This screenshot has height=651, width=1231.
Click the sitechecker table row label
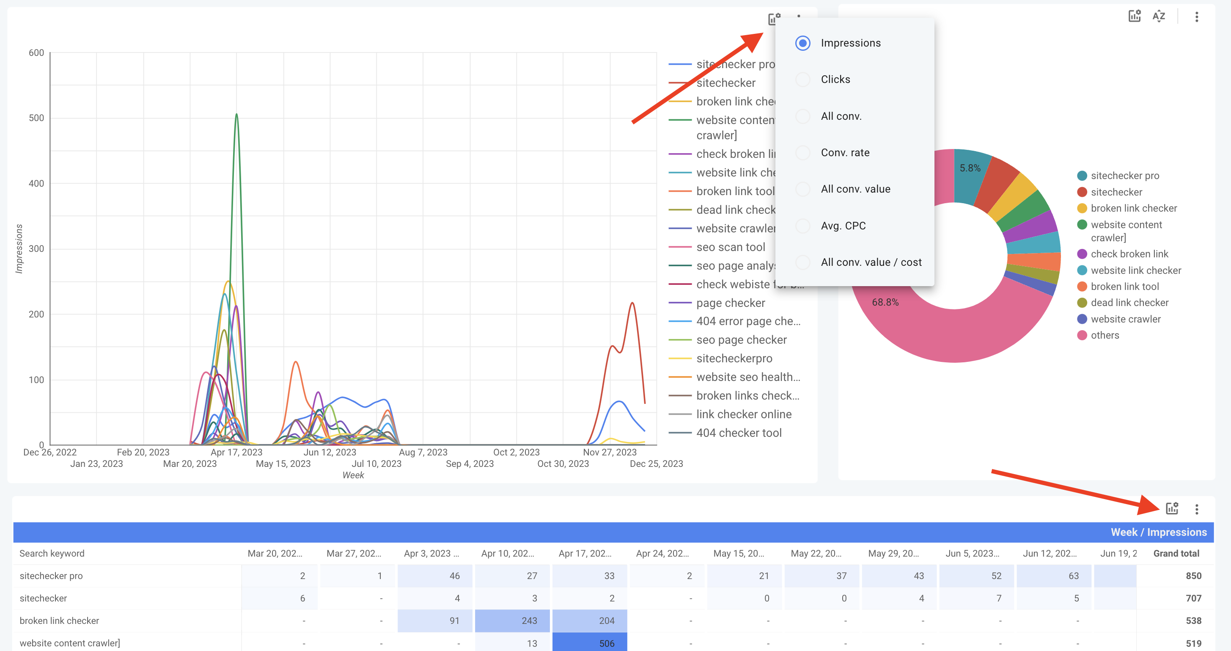click(43, 599)
